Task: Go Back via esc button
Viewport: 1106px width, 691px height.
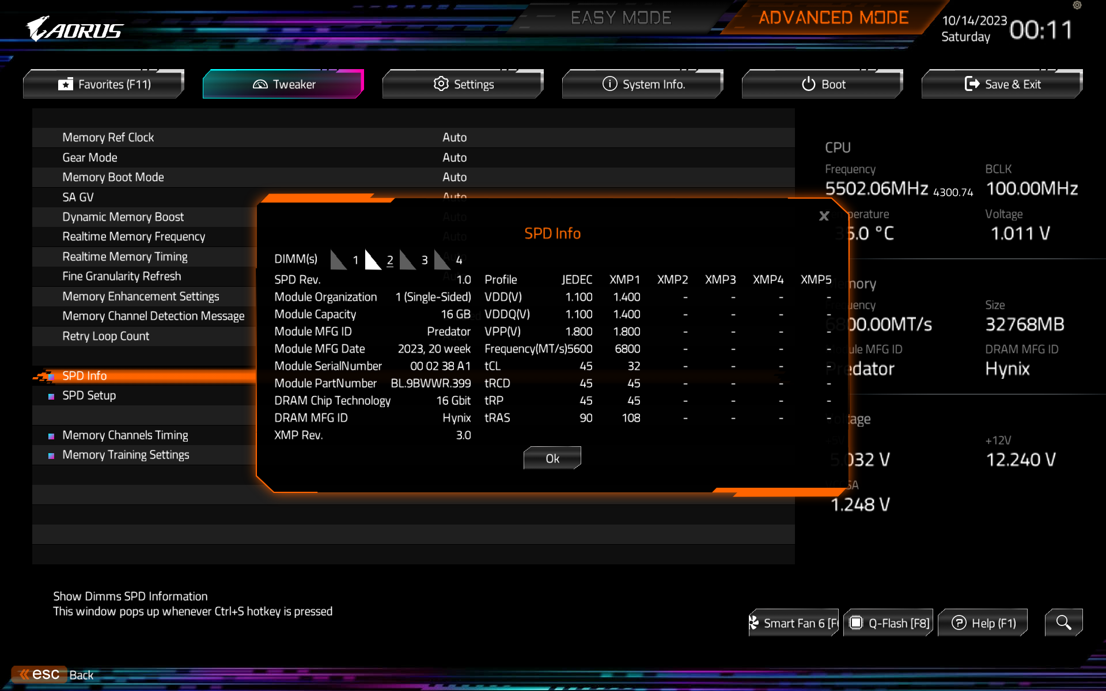Action: pyautogui.click(x=53, y=674)
